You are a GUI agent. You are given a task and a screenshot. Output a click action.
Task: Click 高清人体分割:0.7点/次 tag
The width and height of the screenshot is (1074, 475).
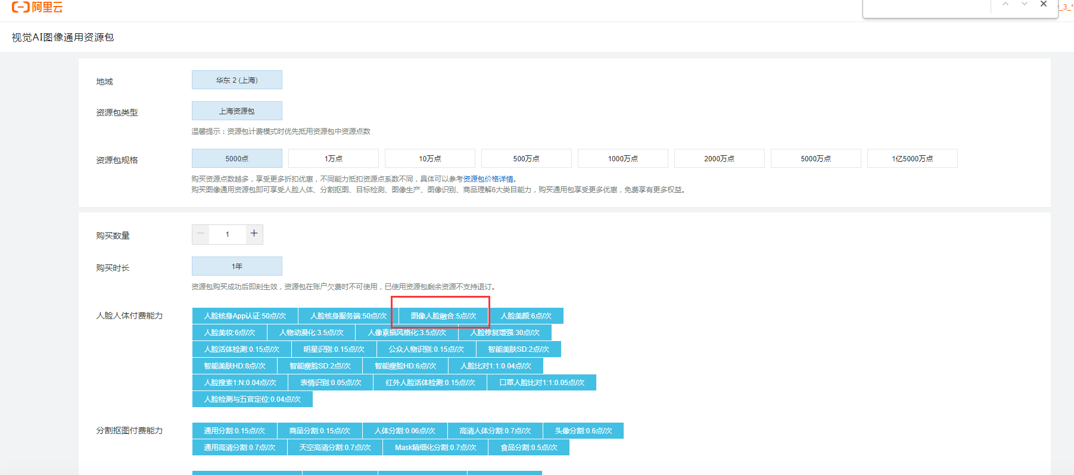(495, 430)
